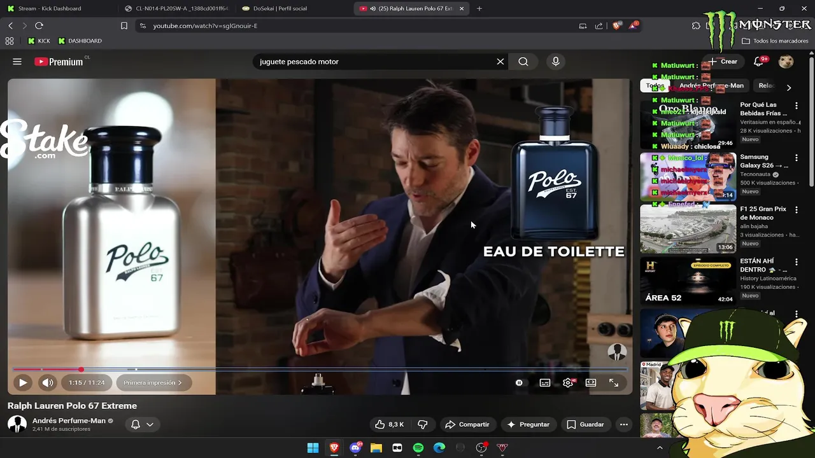
Task: Mute the video volume
Action: 48,383
